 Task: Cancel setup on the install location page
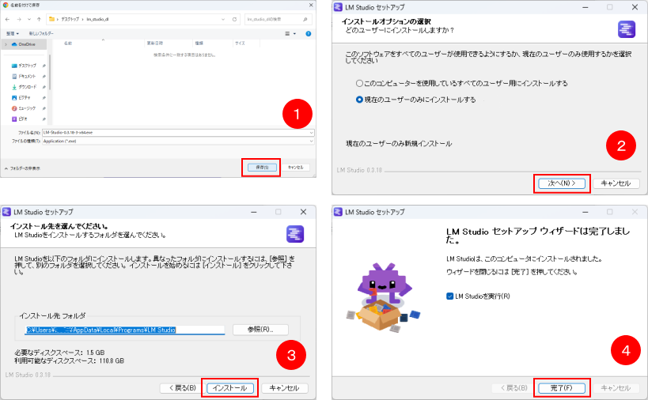[284, 388]
